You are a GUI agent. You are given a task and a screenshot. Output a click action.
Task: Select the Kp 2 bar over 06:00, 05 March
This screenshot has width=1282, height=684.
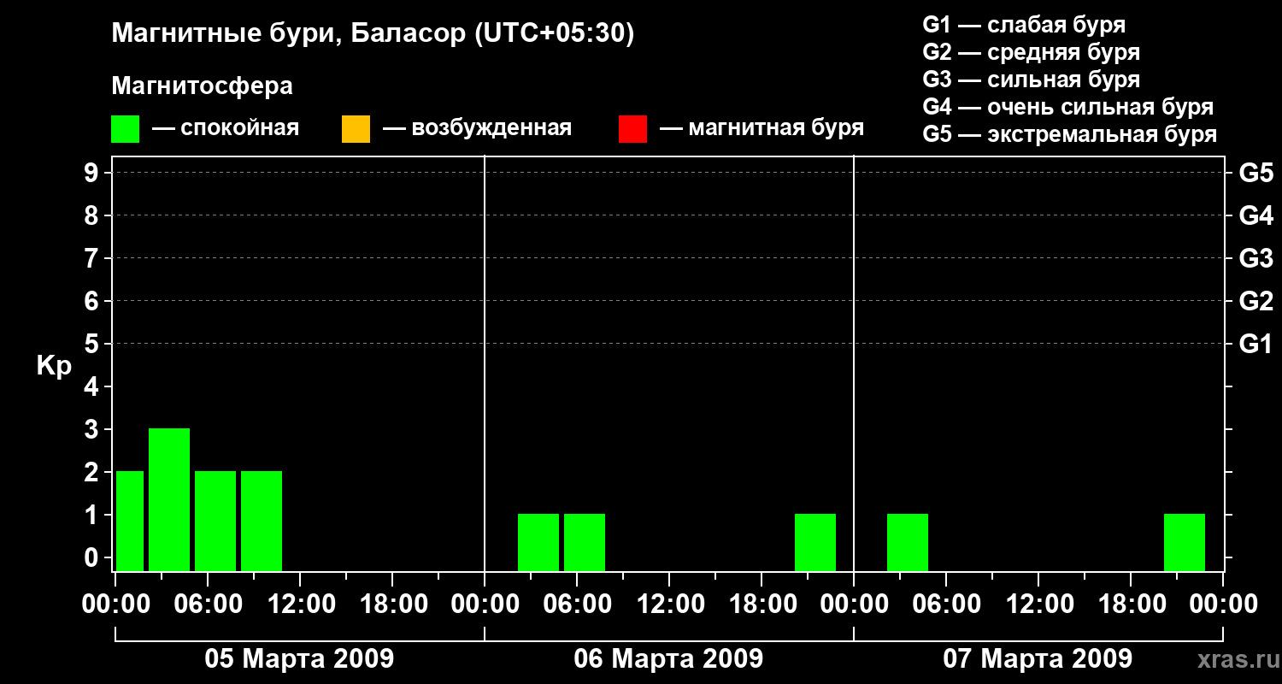[215, 521]
